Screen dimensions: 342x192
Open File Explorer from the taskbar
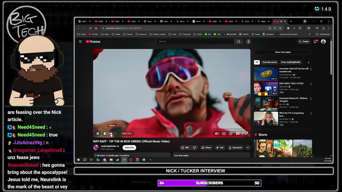pyautogui.click(x=111, y=160)
